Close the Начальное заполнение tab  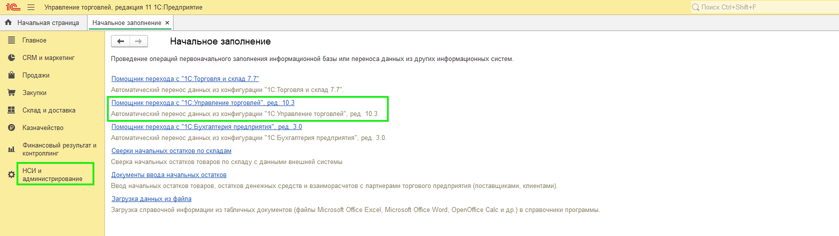[167, 22]
